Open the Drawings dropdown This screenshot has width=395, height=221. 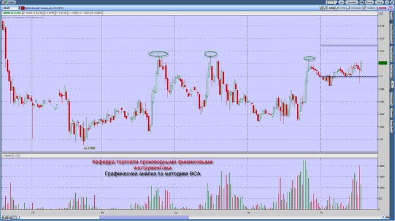tap(354, 8)
